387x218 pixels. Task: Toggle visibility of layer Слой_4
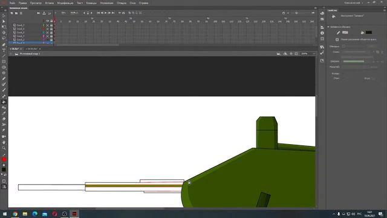(48, 36)
